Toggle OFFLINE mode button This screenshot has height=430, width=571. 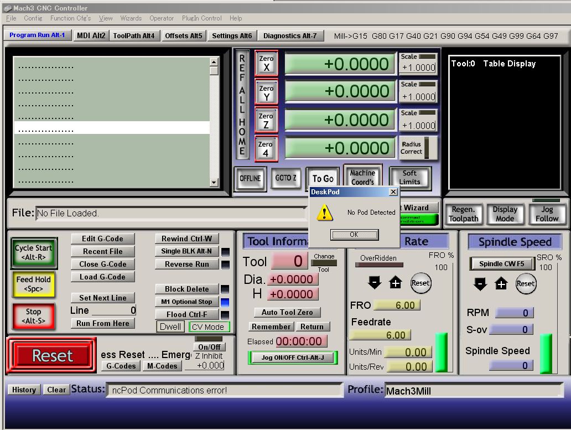(x=250, y=178)
